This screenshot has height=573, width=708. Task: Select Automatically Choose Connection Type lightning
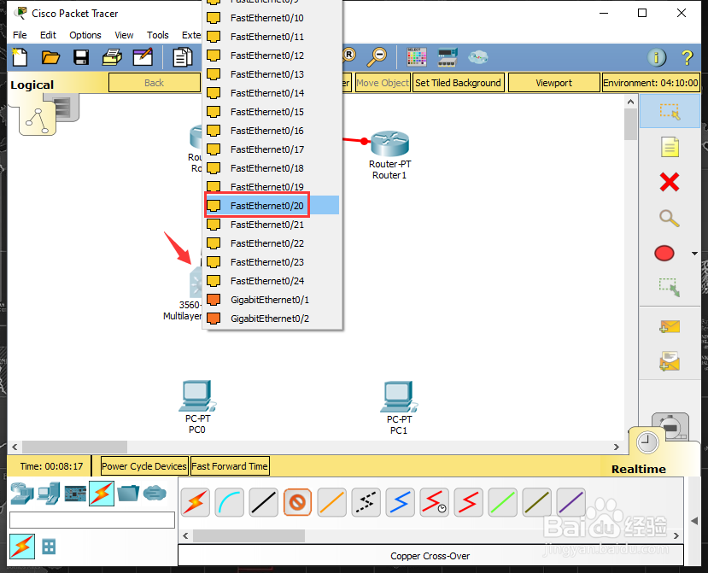[x=195, y=502]
